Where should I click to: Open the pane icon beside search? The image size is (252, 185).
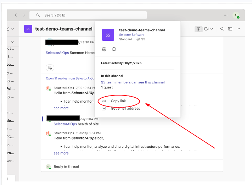coord(230,29)
